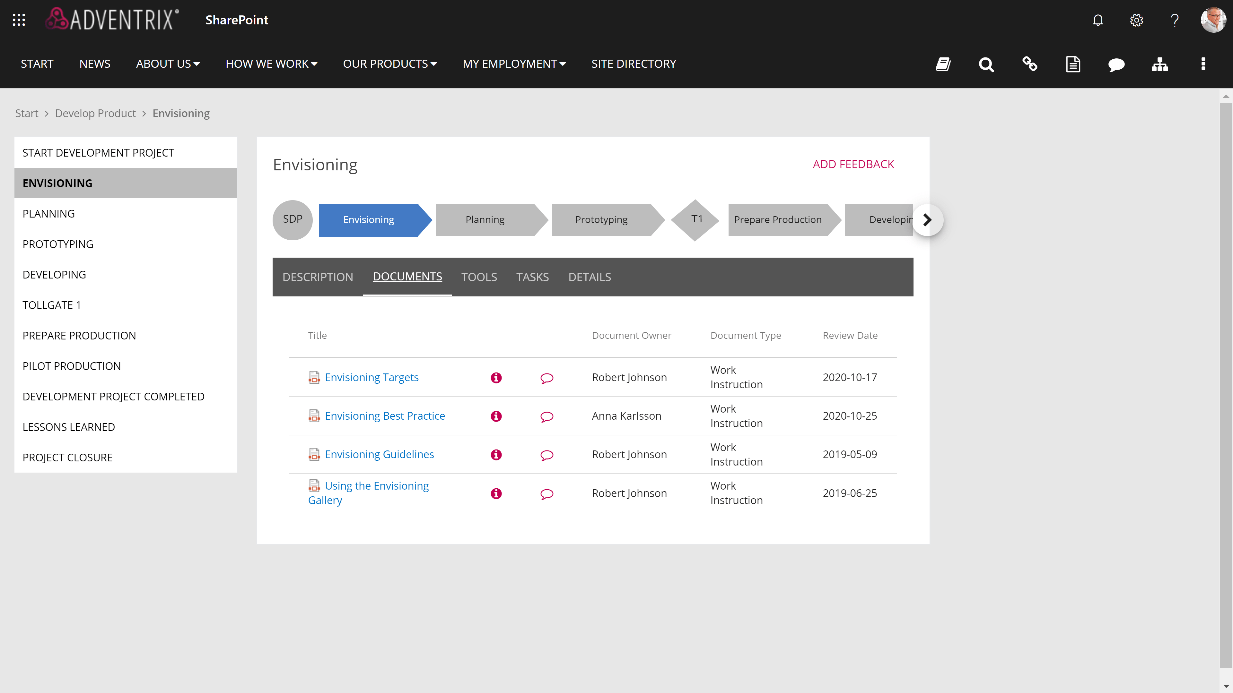Select the Prepare Production process step
Image resolution: width=1233 pixels, height=693 pixels.
click(784, 219)
